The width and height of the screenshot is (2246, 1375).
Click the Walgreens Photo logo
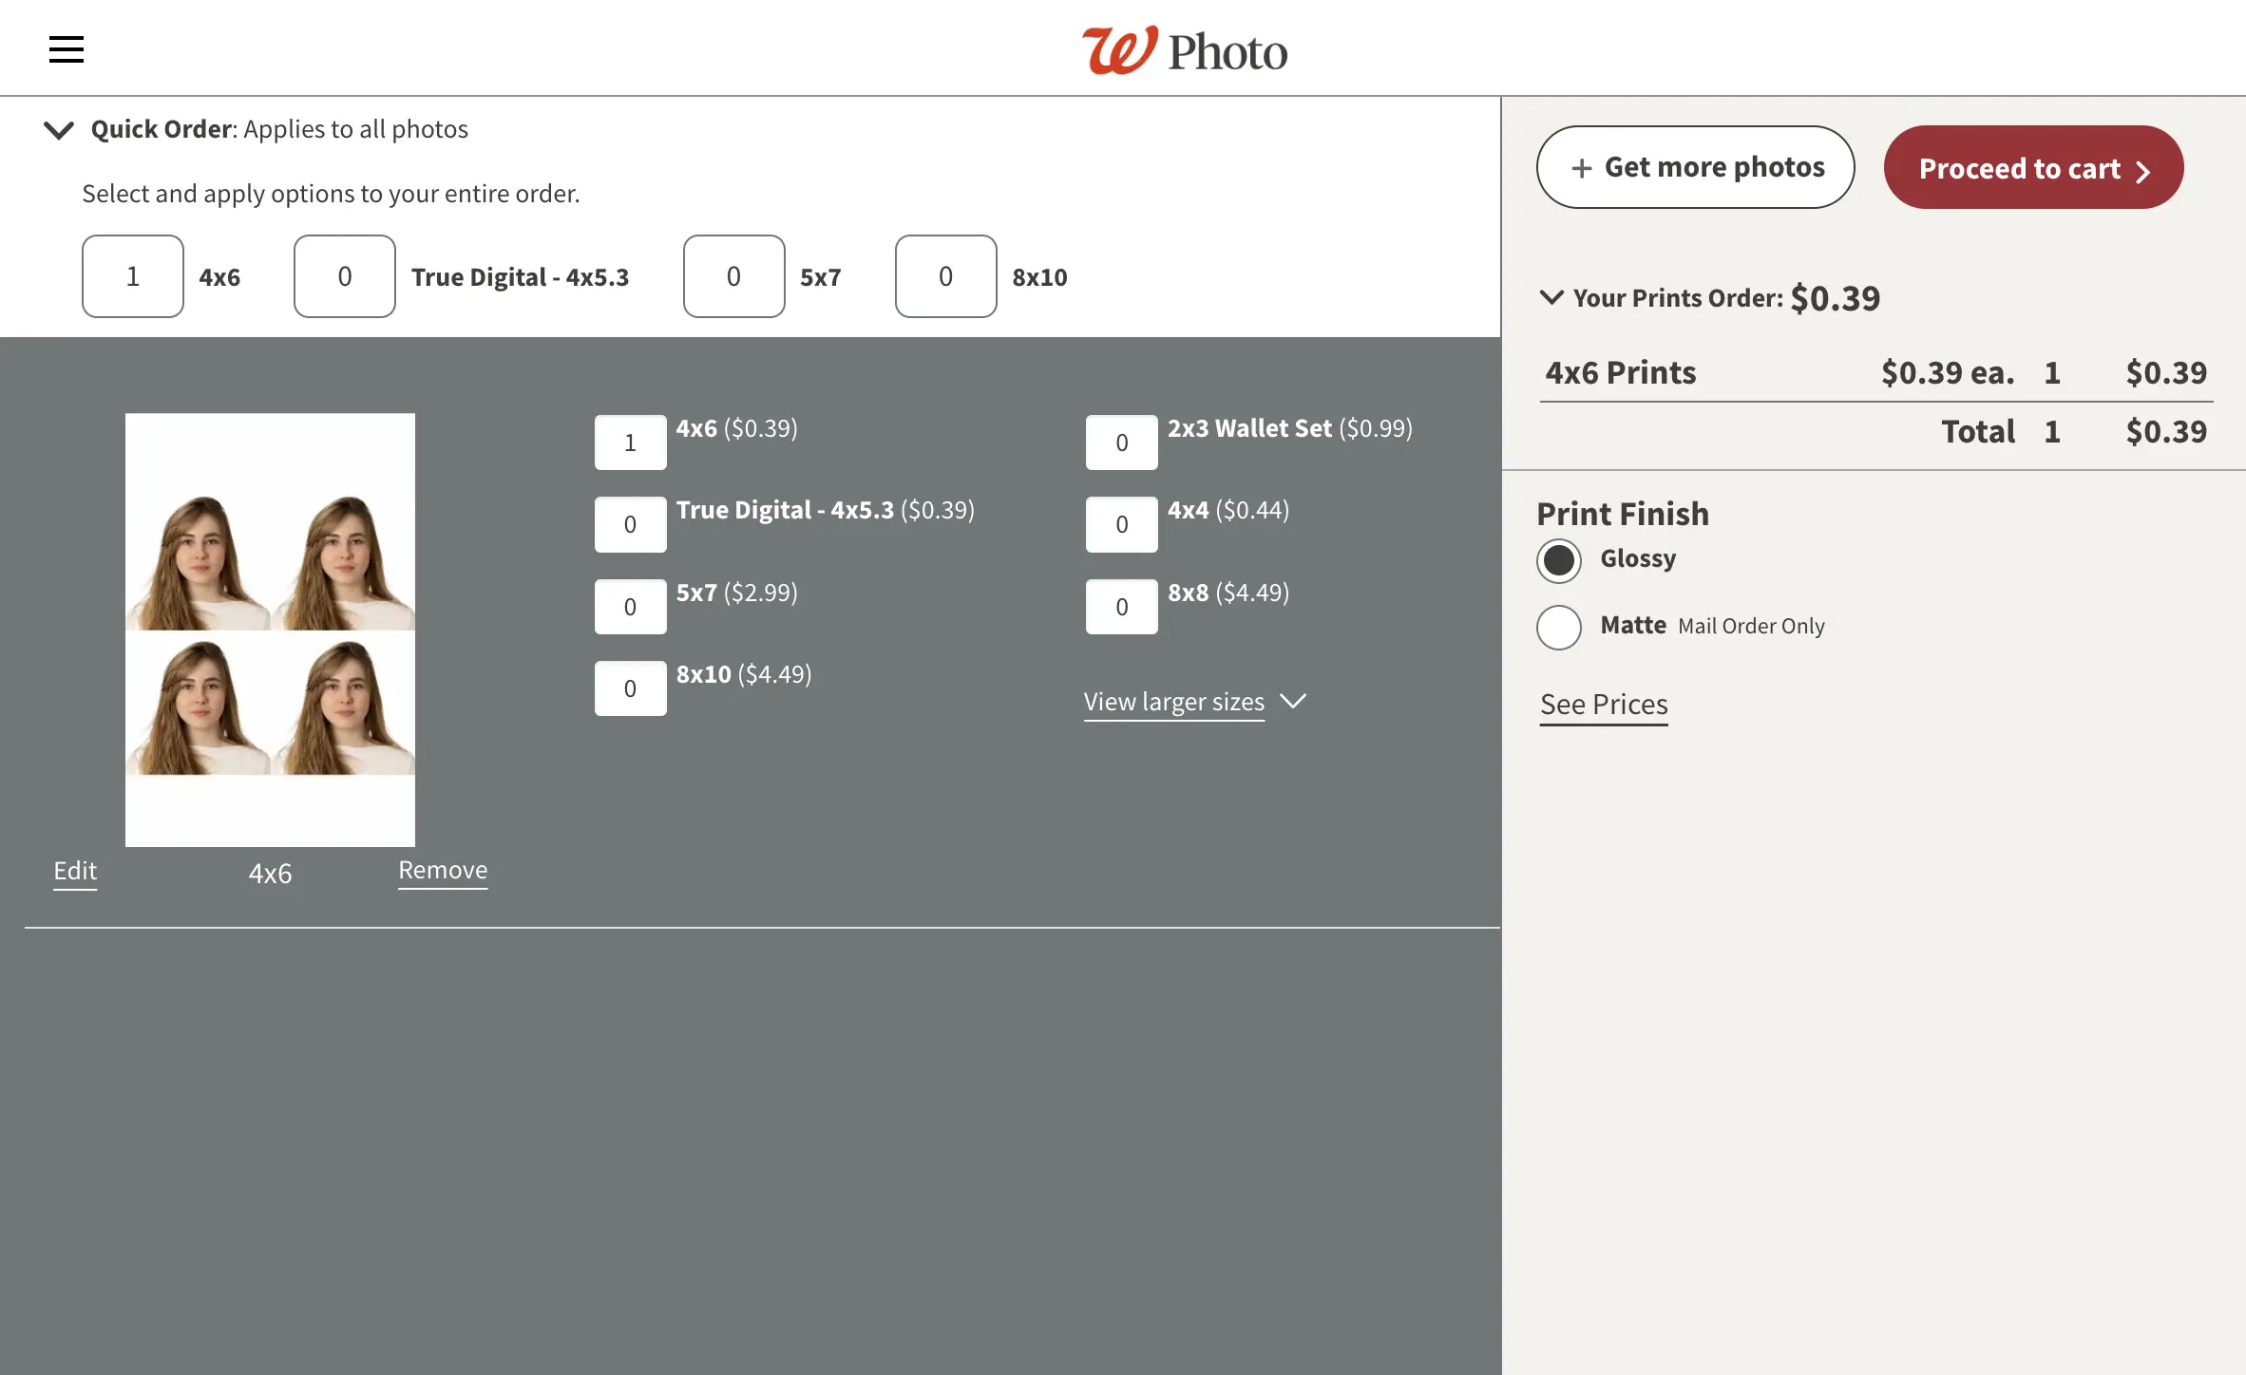[1185, 50]
